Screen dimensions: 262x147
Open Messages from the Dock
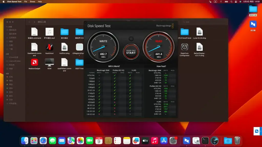(52, 141)
